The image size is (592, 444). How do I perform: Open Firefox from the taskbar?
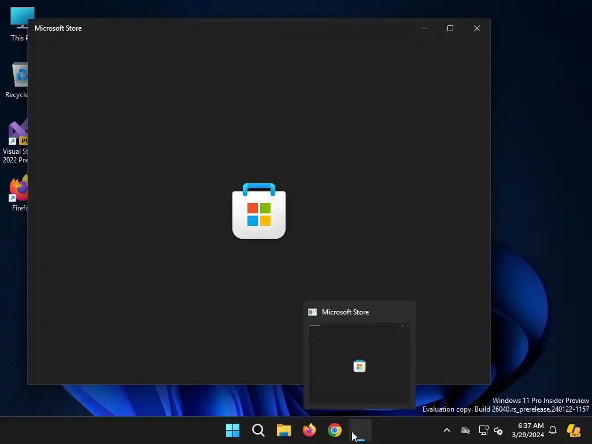[309, 430]
